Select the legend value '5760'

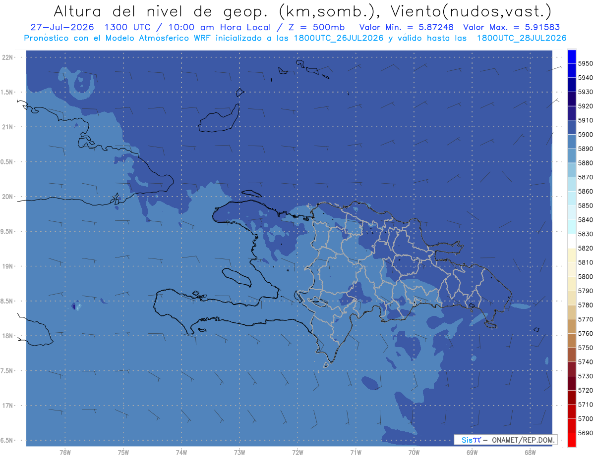585,334
